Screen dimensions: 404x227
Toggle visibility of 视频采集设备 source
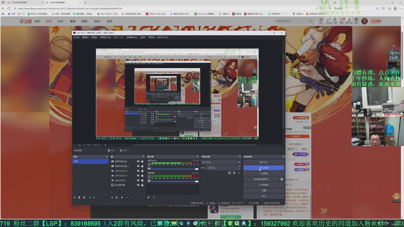[x=138, y=161]
